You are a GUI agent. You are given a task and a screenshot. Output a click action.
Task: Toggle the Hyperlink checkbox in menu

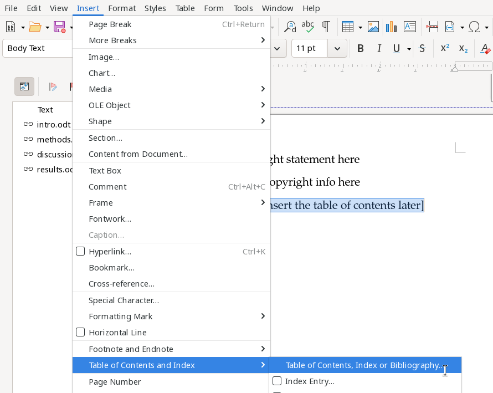coord(80,251)
